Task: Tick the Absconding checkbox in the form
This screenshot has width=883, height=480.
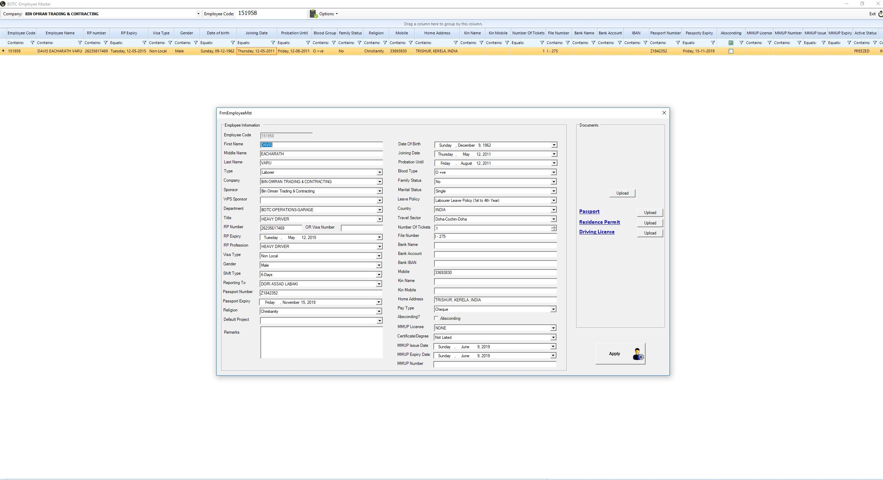Action: click(x=436, y=318)
